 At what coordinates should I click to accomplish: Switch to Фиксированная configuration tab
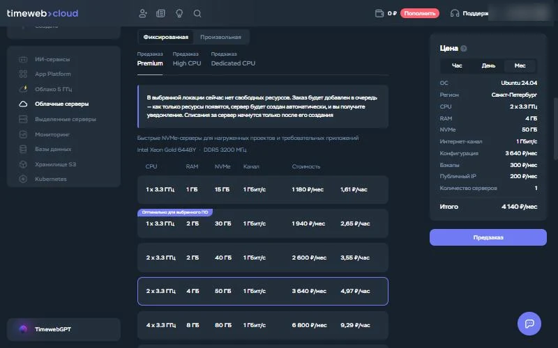pos(165,37)
